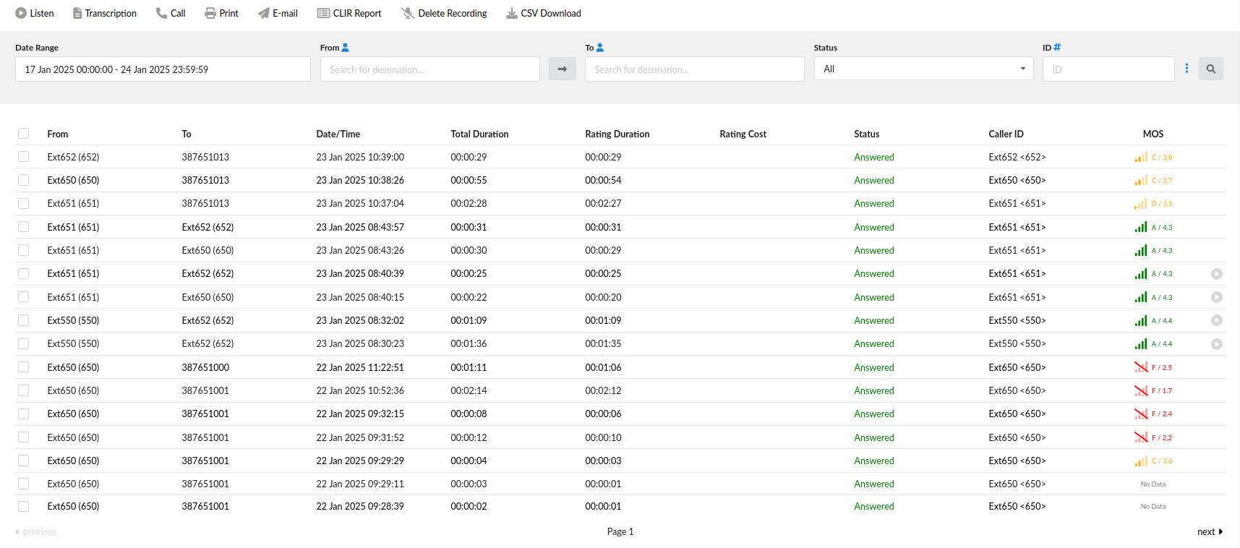Check the 22 Jan 11:22:51 call row
1240x548 pixels.
[x=24, y=367]
